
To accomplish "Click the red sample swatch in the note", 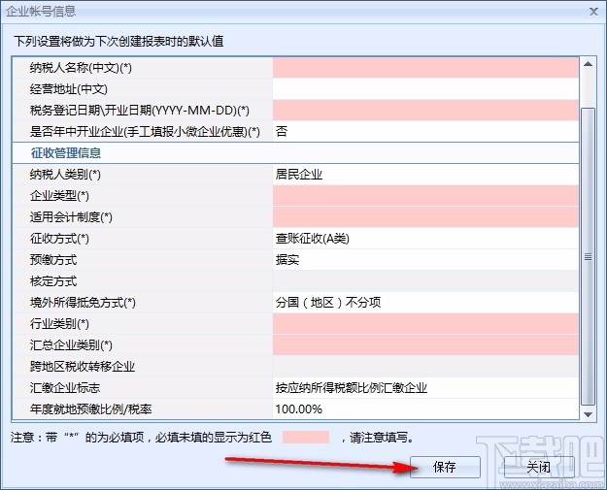I will pyautogui.click(x=306, y=438).
